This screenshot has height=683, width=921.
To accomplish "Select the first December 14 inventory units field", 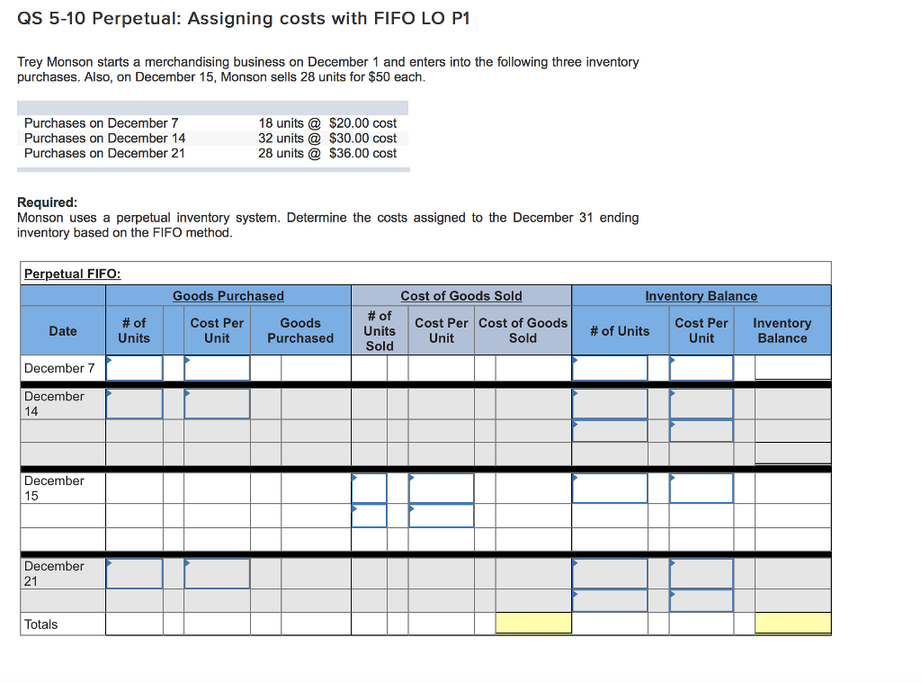I will [x=610, y=403].
